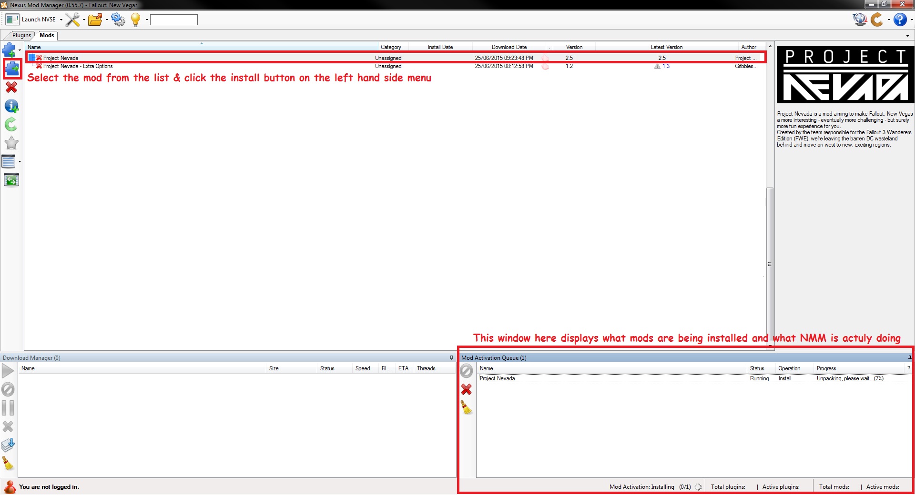Expand the add mod dropdown arrow

[20, 50]
